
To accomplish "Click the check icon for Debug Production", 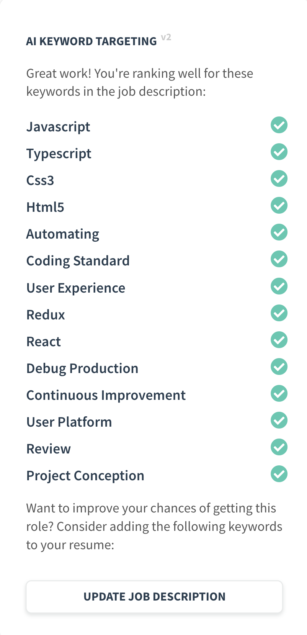I will point(279,367).
